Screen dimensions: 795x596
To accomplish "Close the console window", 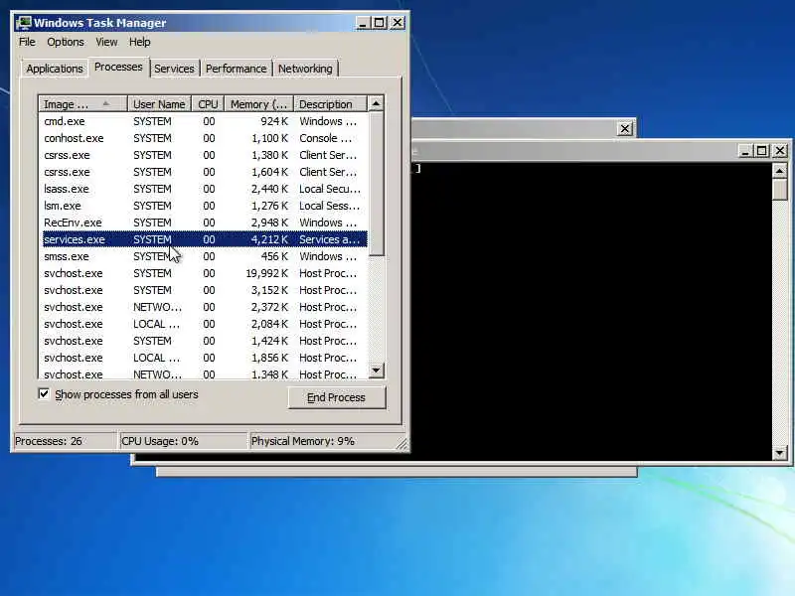I will (x=780, y=151).
